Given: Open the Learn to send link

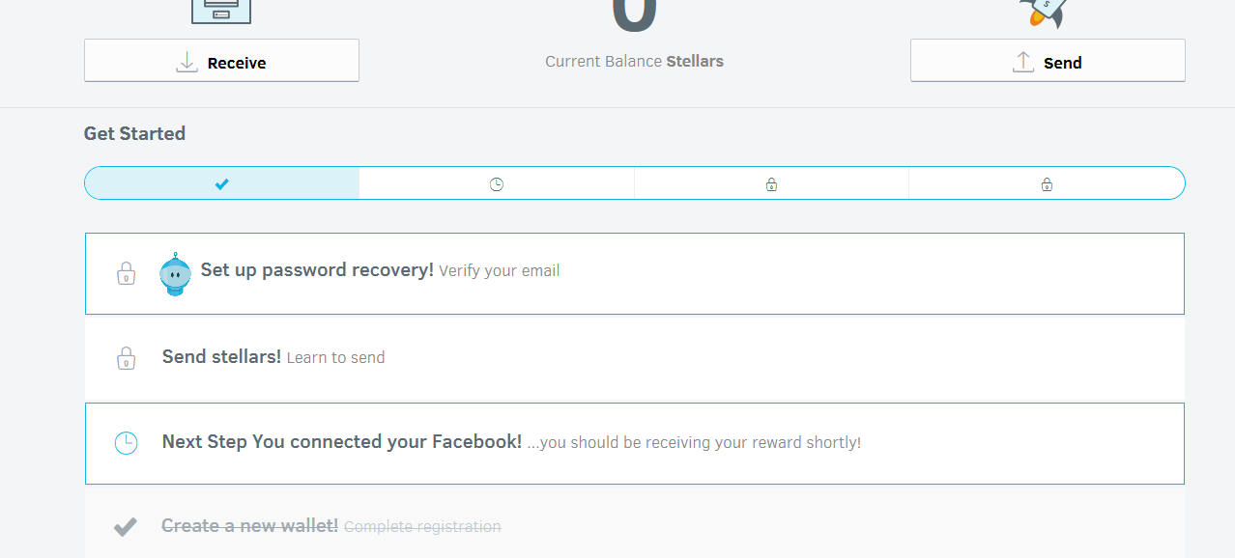Looking at the screenshot, I should [x=335, y=358].
